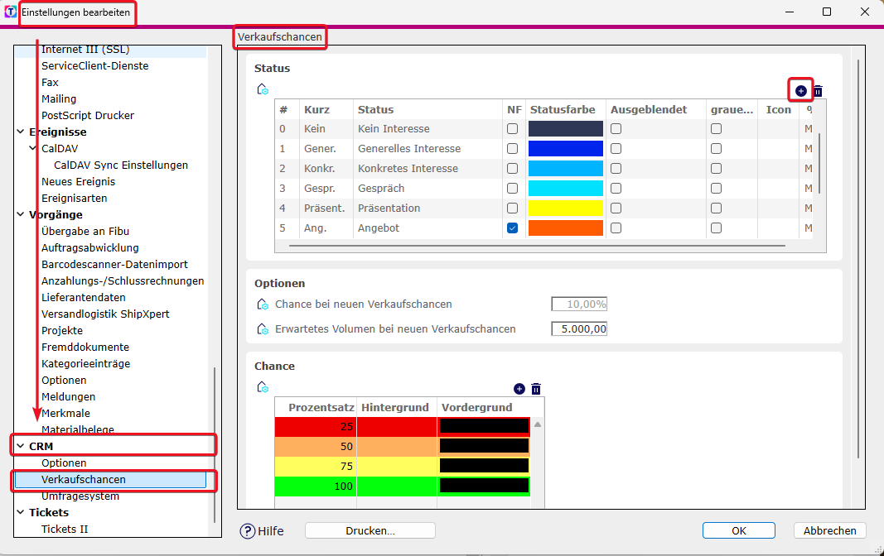Screen dimensions: 884x556
Task: Open Umfragesystem settings page
Action: pyautogui.click(x=80, y=496)
